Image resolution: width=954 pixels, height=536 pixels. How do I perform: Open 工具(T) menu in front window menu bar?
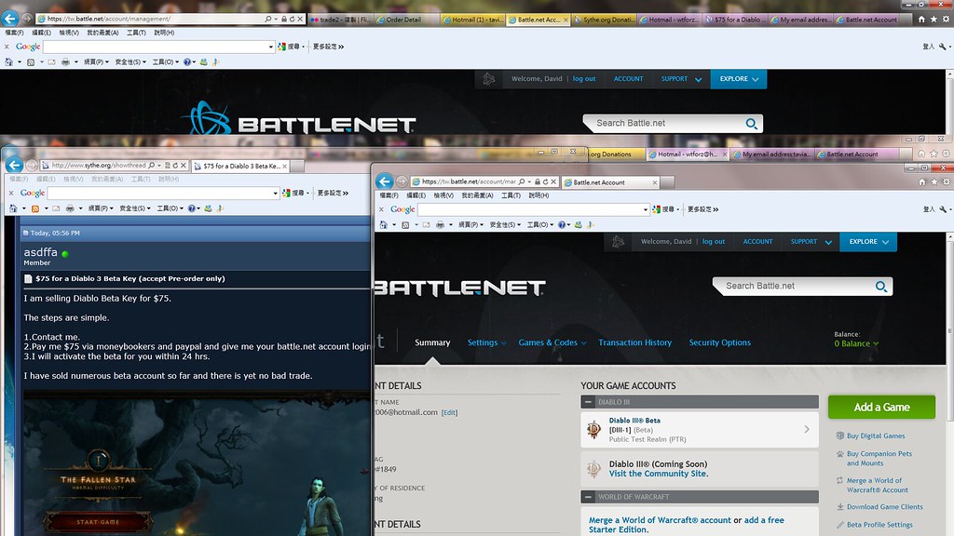click(511, 195)
